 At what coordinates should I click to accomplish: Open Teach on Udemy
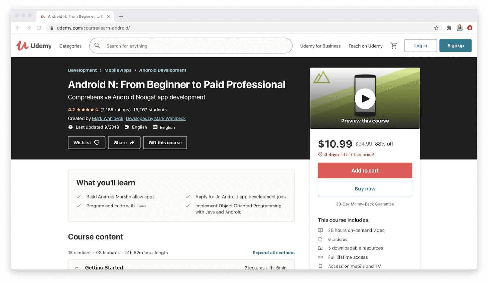[365, 46]
